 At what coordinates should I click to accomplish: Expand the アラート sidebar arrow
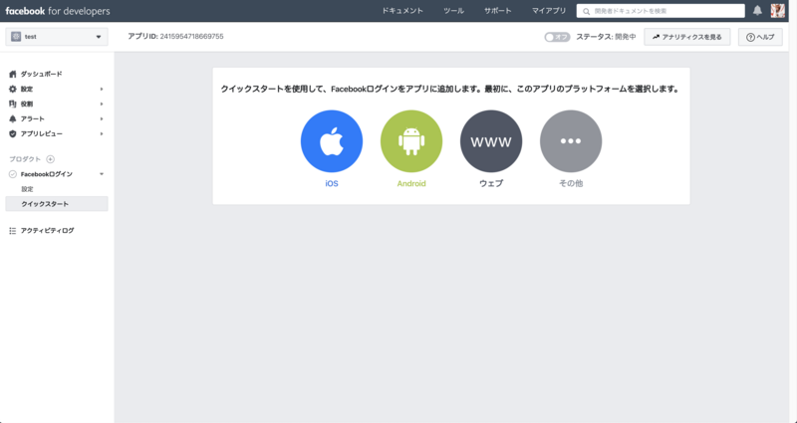(102, 118)
